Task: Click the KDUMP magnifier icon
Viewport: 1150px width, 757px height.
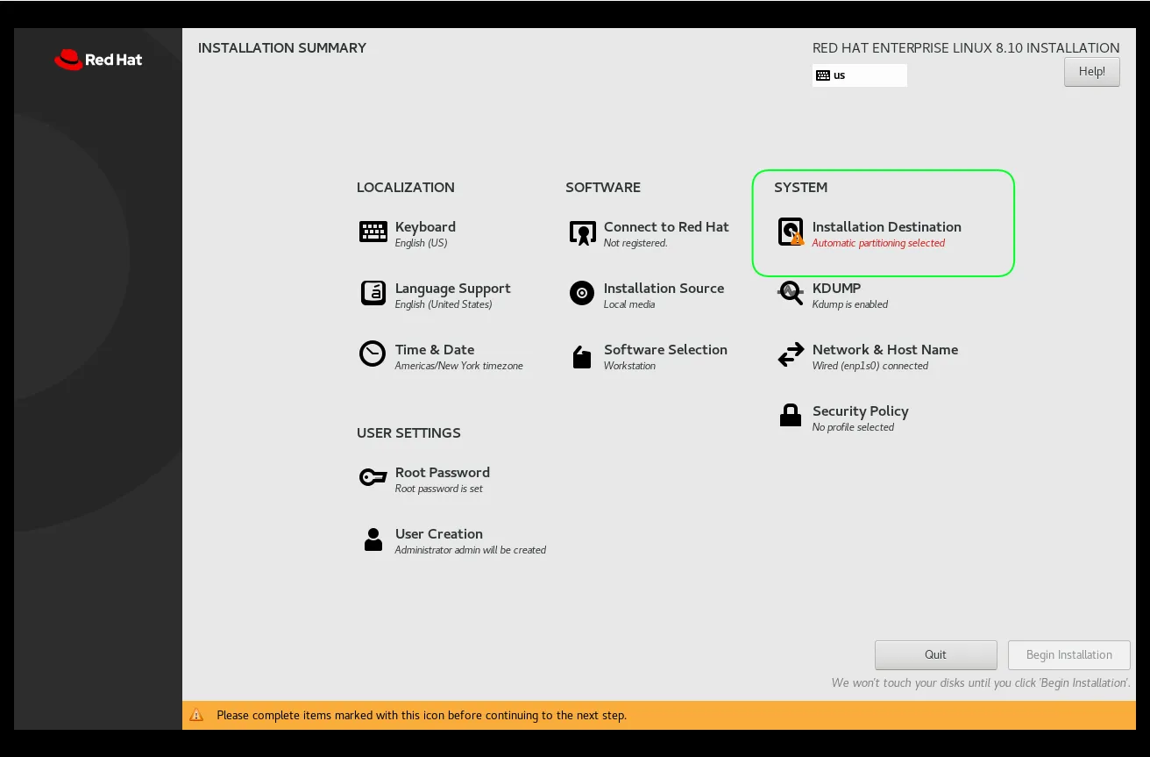Action: click(791, 293)
